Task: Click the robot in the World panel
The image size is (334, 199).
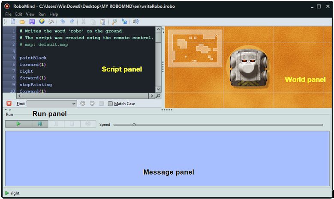Action: tap(248, 68)
